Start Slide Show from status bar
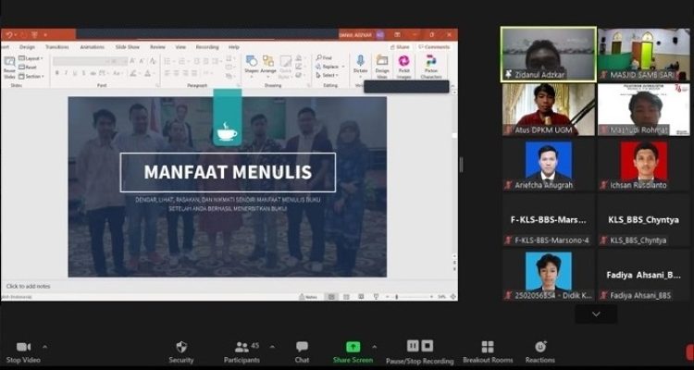 coord(377,297)
